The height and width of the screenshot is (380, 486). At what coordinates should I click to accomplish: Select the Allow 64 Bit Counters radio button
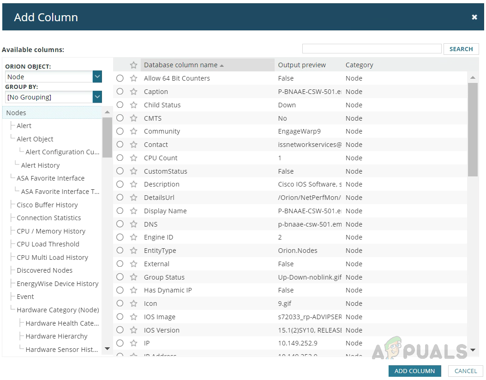click(x=120, y=78)
